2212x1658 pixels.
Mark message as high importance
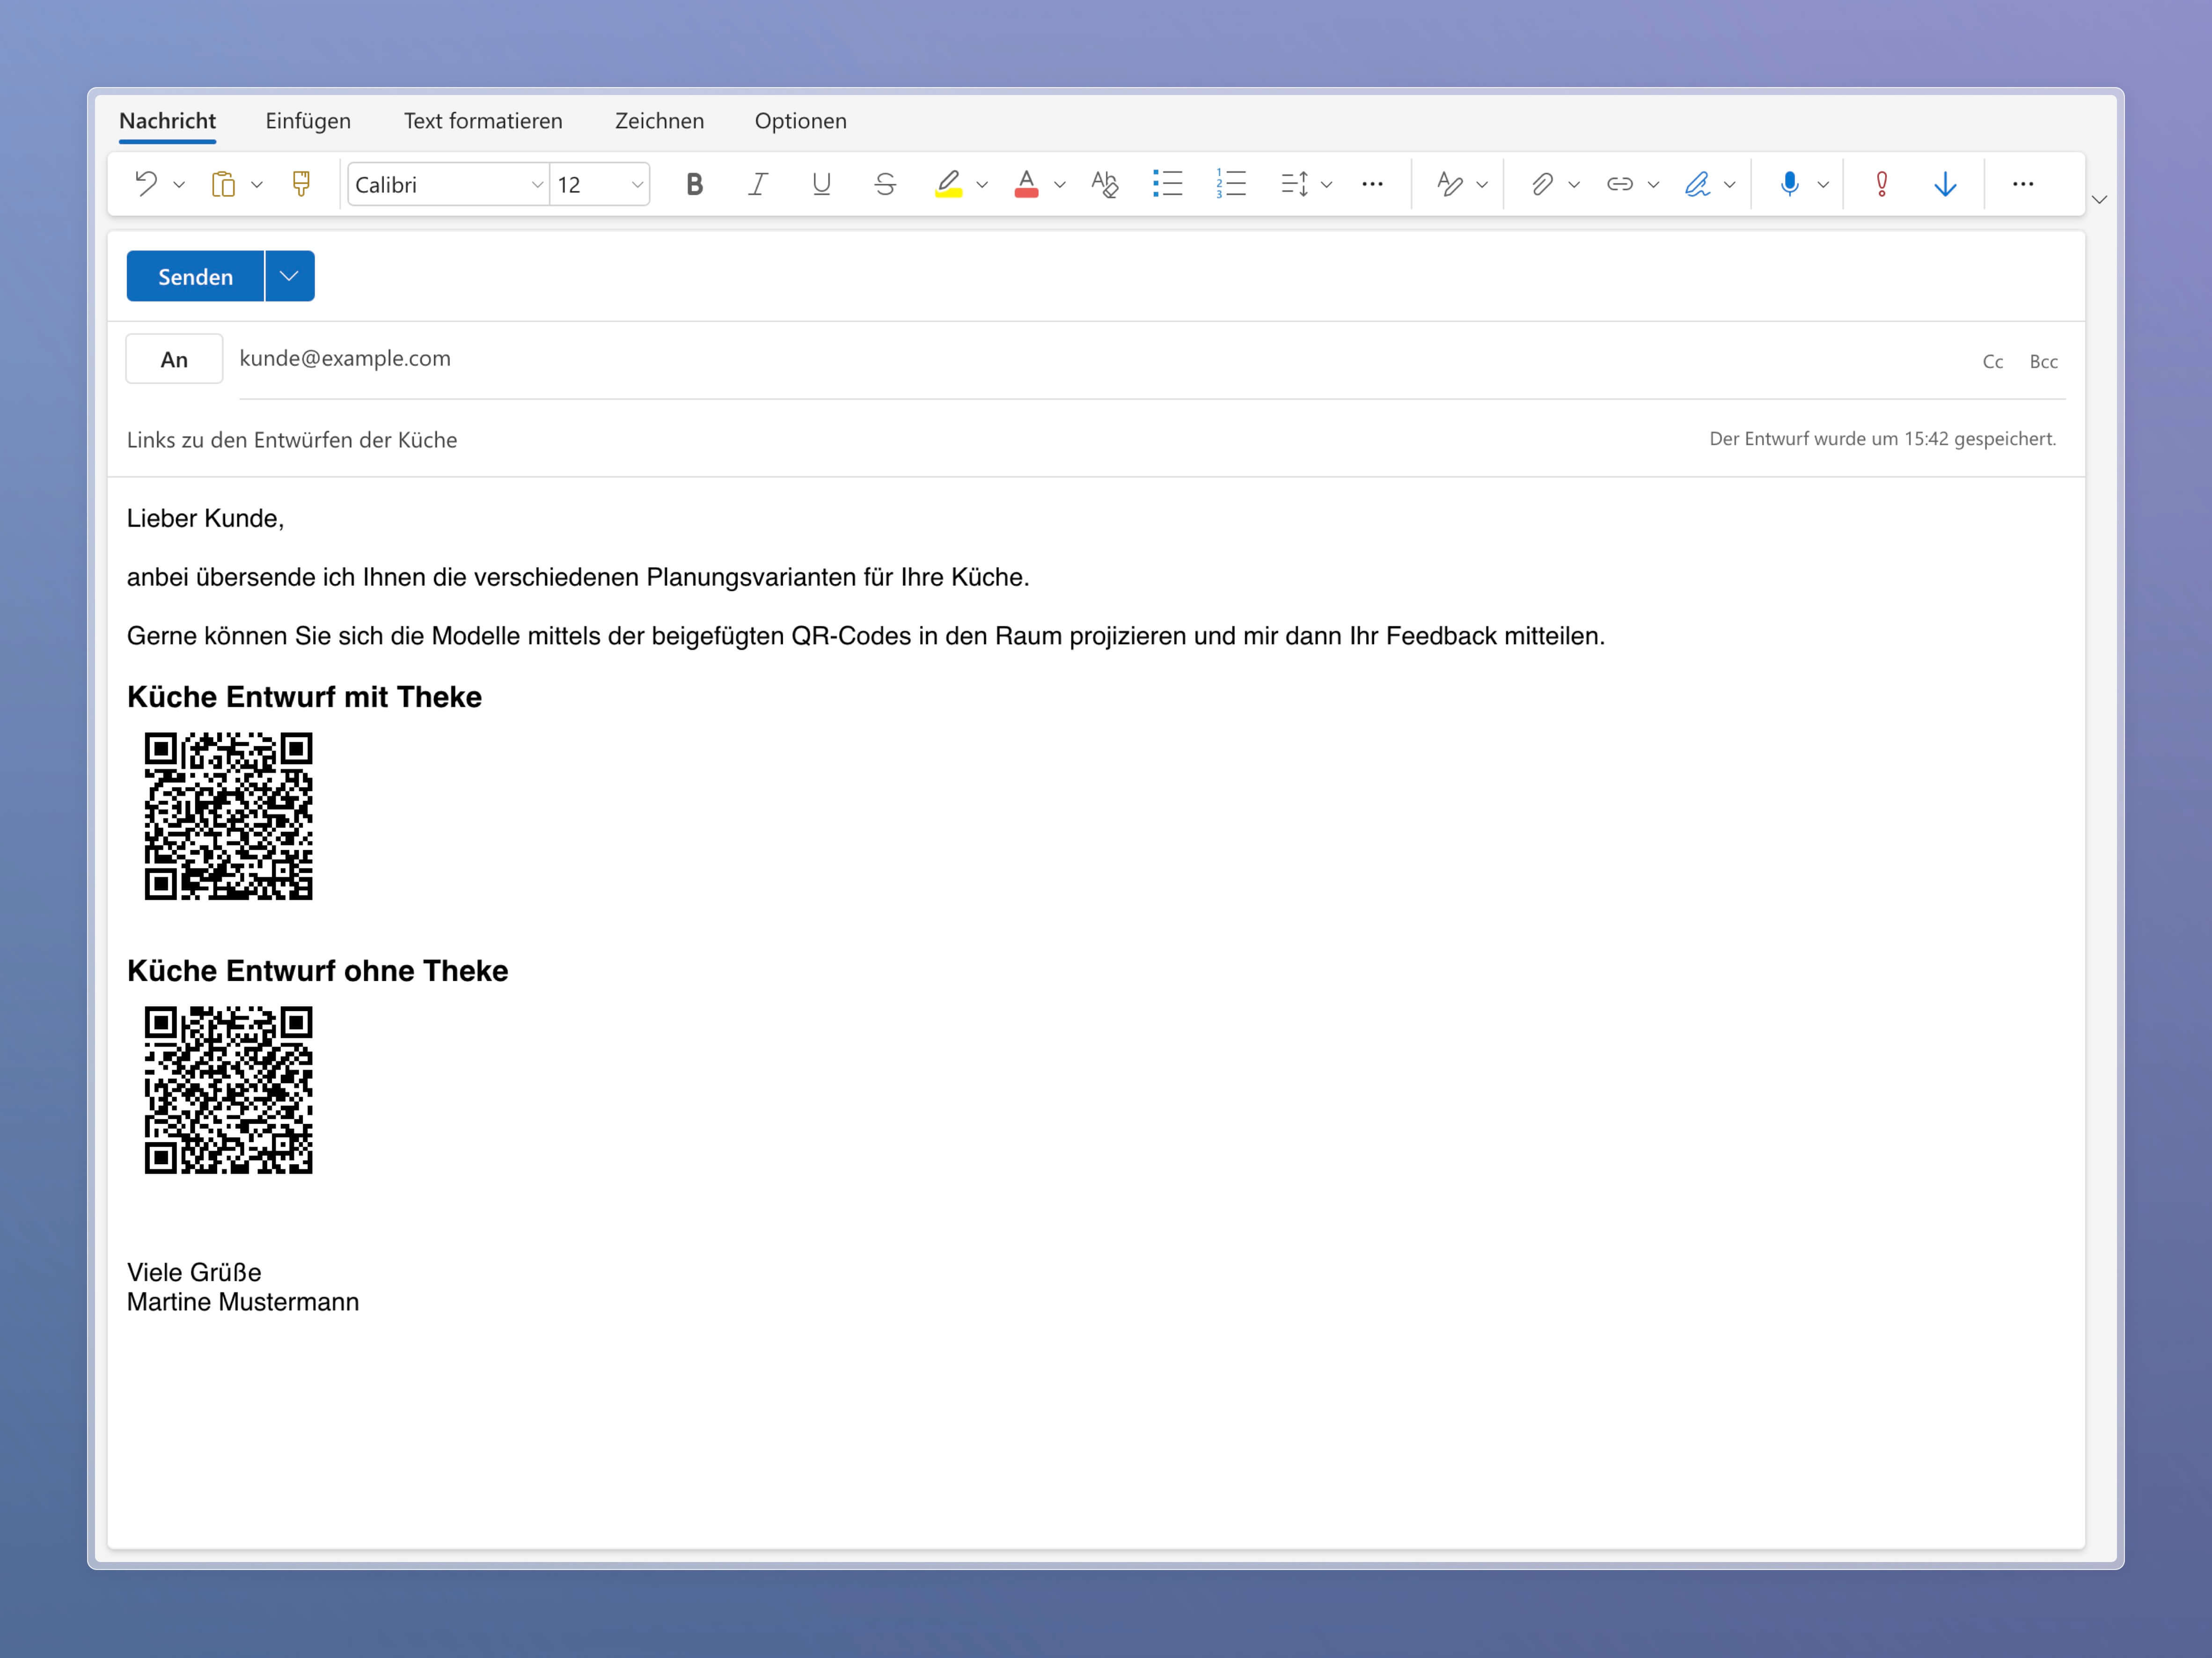(1881, 184)
